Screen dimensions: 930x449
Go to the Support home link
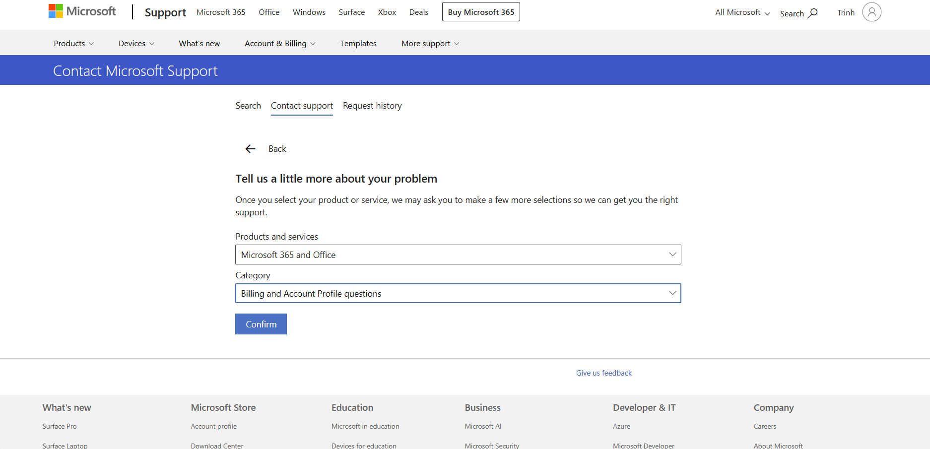pos(165,12)
